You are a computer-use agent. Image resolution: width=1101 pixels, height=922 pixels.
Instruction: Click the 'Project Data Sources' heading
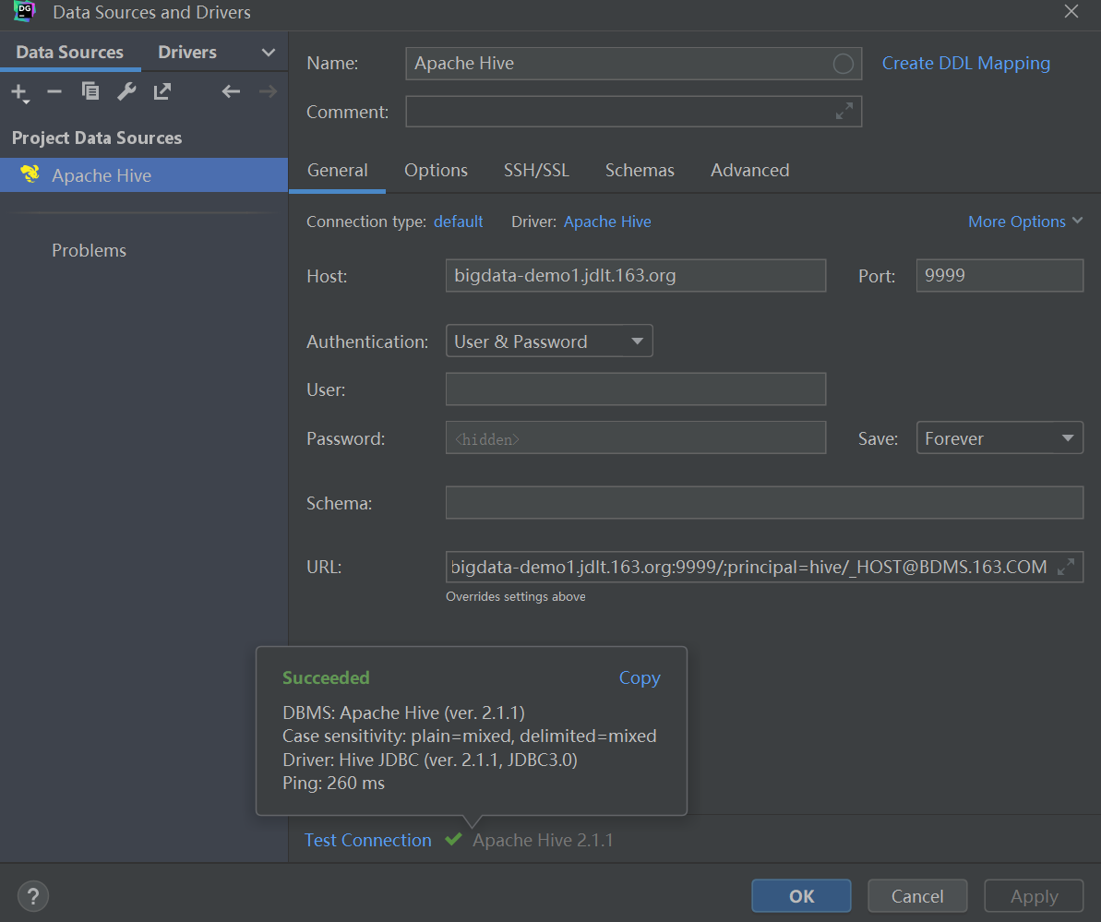tap(97, 138)
